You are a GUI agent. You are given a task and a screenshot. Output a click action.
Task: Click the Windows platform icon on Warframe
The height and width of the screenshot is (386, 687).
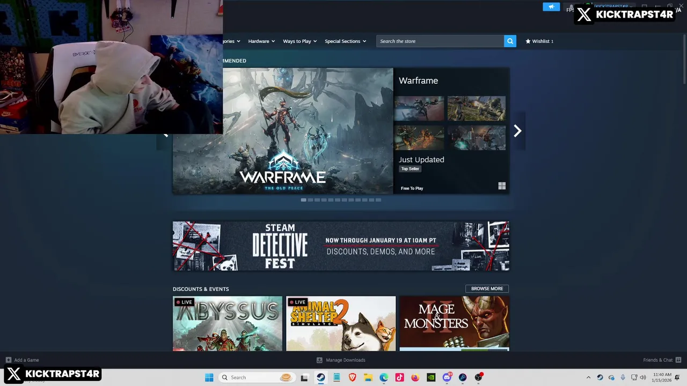[502, 186]
